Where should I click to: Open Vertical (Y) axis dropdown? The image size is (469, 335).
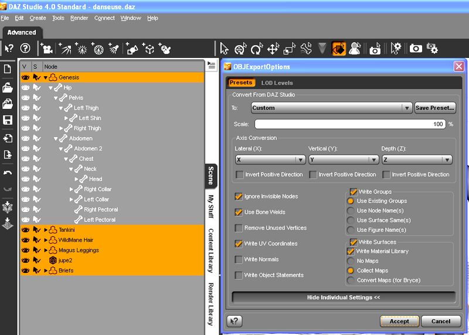tap(344, 160)
